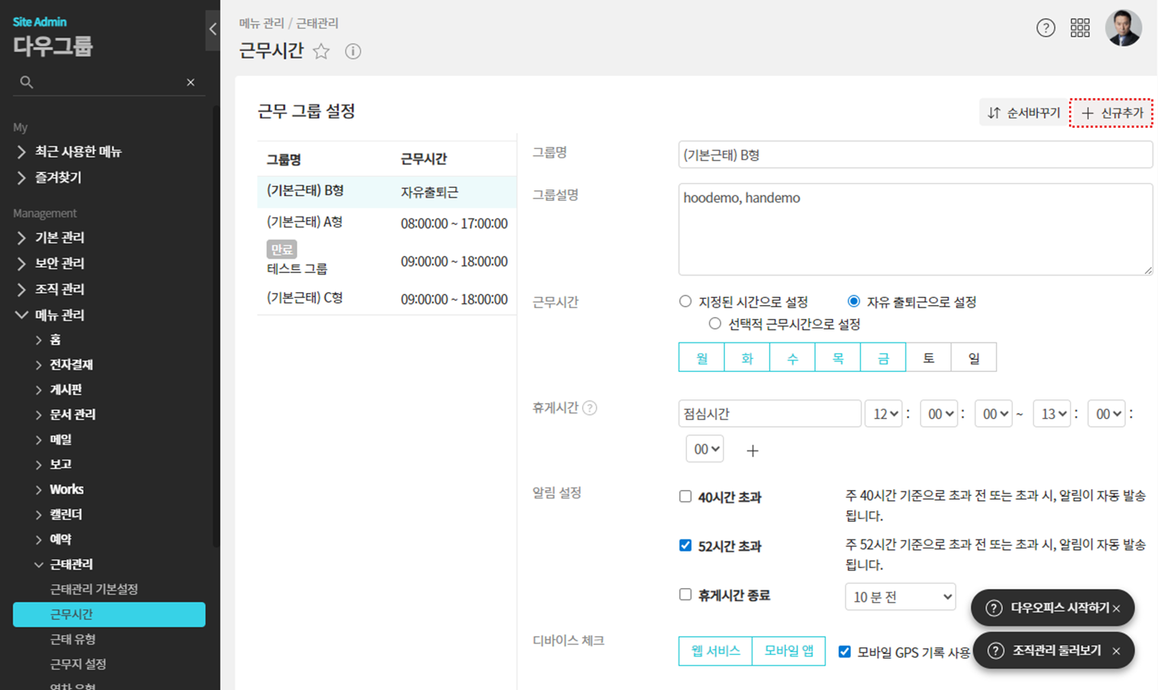Collapse the 근태관리 submenu

pos(39,564)
